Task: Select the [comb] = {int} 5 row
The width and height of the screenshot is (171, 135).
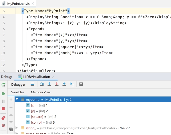Action: (93, 122)
